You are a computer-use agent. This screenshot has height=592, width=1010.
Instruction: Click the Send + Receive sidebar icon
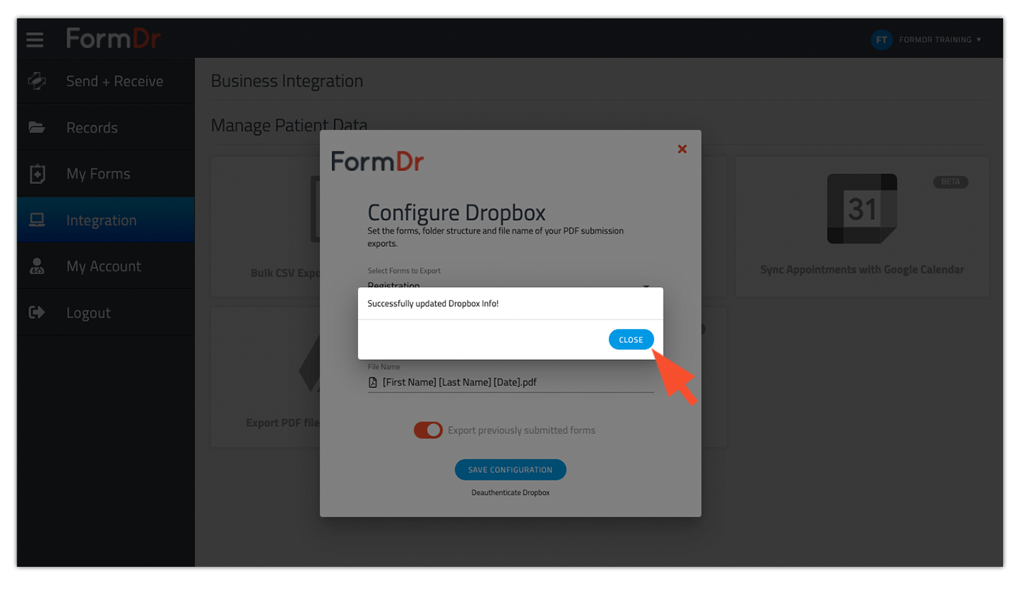click(37, 81)
